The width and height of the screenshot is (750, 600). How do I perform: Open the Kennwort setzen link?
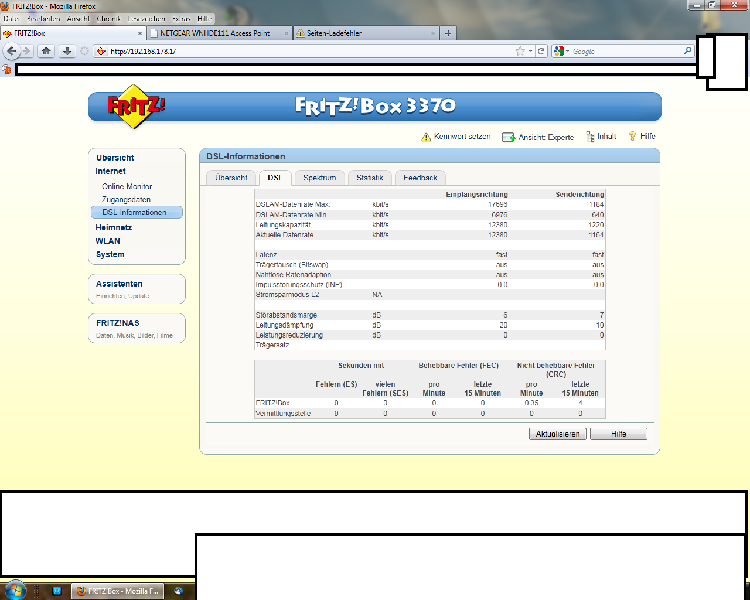tap(462, 136)
